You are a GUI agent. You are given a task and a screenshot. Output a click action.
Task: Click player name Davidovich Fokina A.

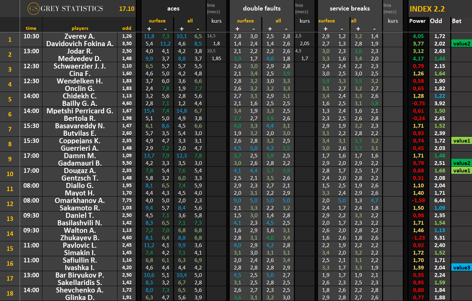80,44
